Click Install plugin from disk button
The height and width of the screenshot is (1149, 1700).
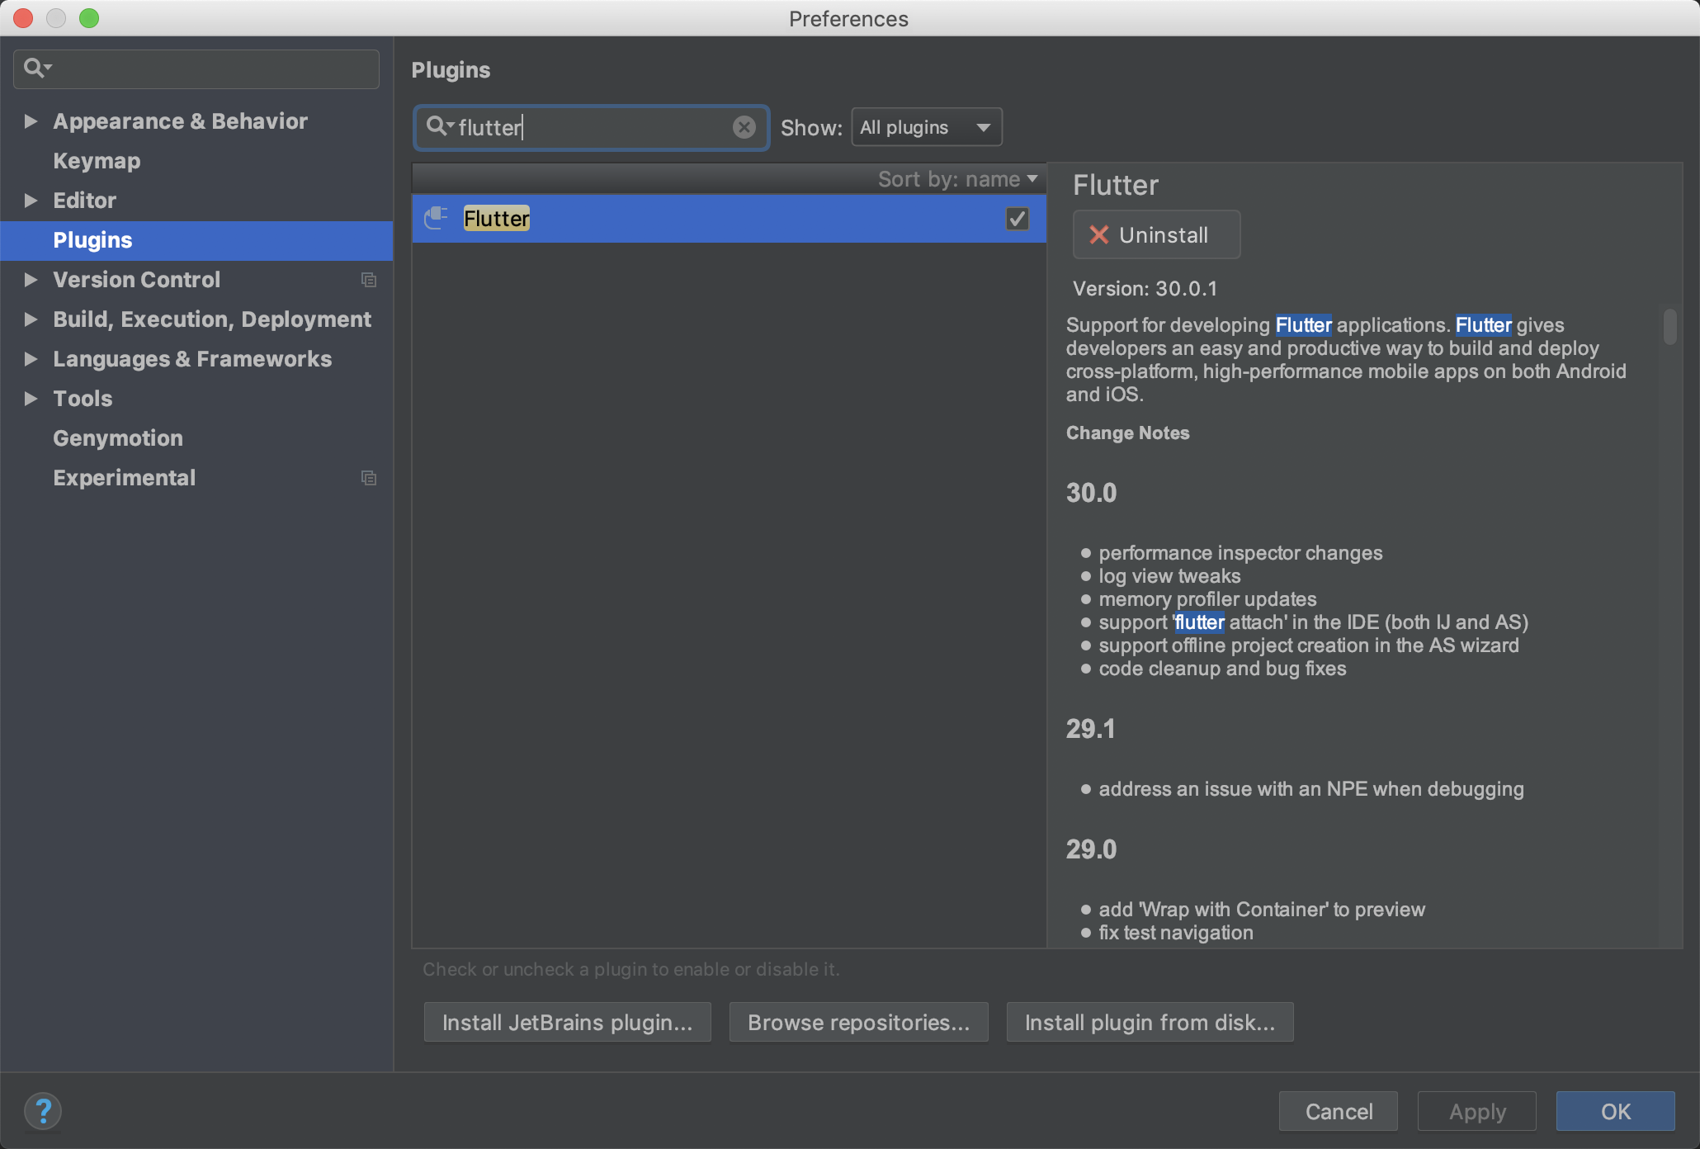1150,1022
